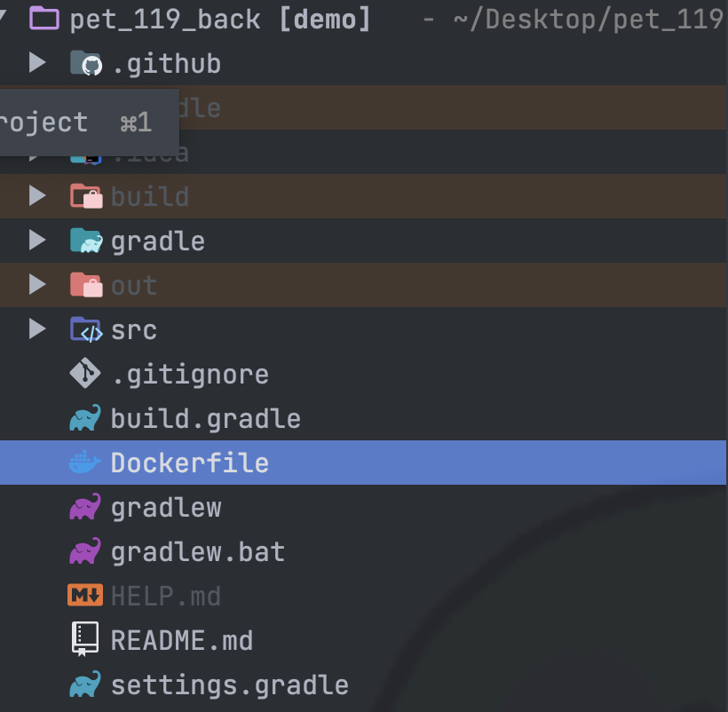Select the src directory label
This screenshot has height=712, width=728.
coord(134,330)
